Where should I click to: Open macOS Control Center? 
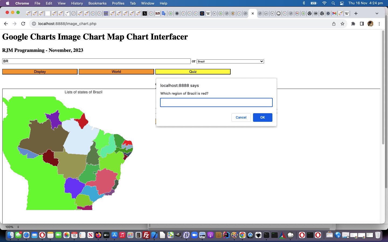pyautogui.click(x=342, y=3)
